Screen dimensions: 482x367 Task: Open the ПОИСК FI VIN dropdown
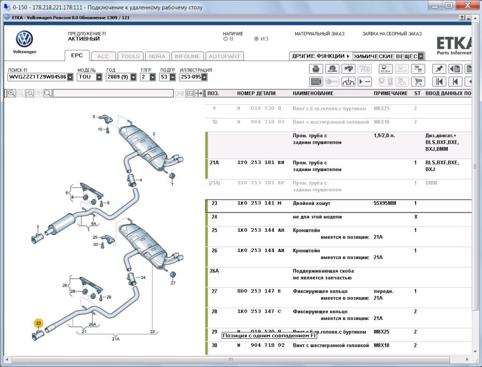click(x=70, y=77)
